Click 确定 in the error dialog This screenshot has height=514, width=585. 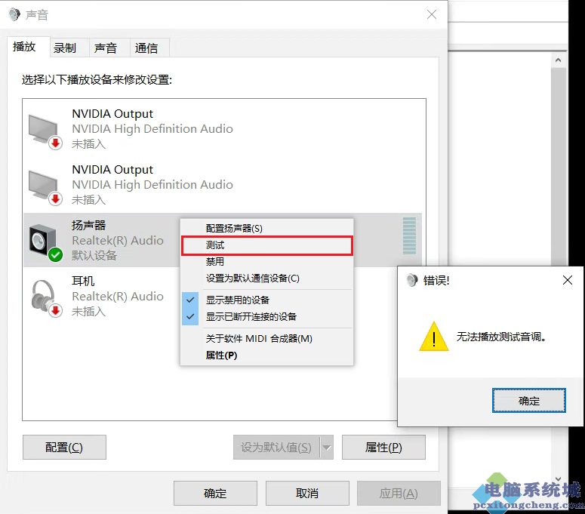click(x=528, y=401)
